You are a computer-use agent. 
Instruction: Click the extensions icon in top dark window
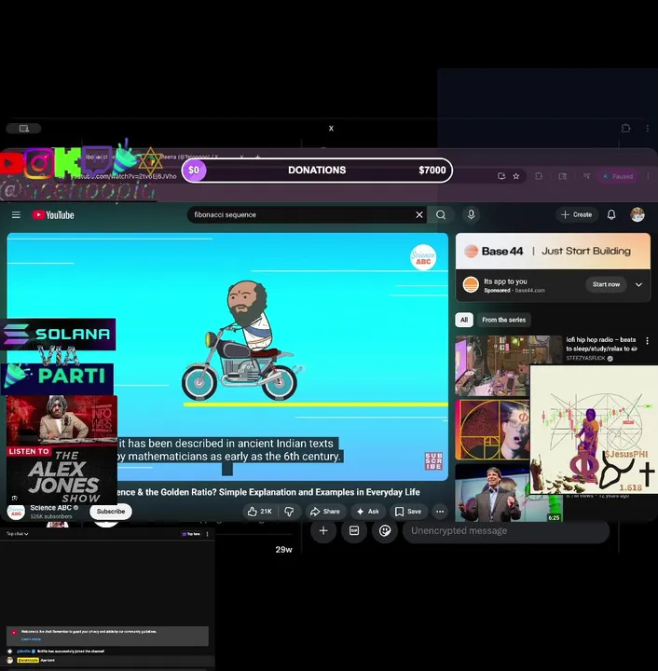click(625, 128)
